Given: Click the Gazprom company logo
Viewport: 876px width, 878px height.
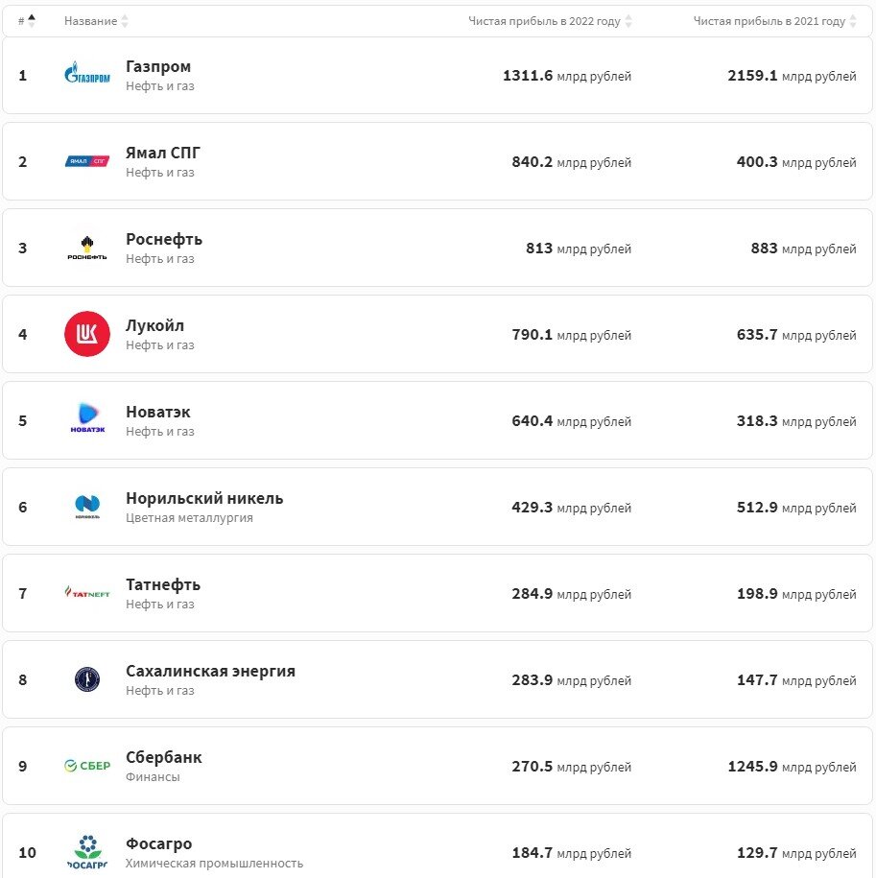Looking at the screenshot, I should [86, 73].
